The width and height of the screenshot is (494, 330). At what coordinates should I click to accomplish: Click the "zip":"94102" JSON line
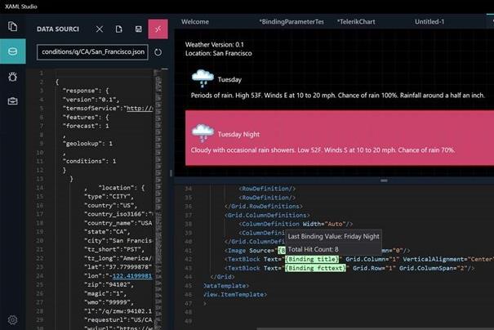pos(109,284)
